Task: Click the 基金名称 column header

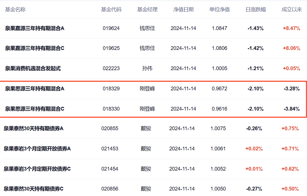Action: tap(15, 10)
